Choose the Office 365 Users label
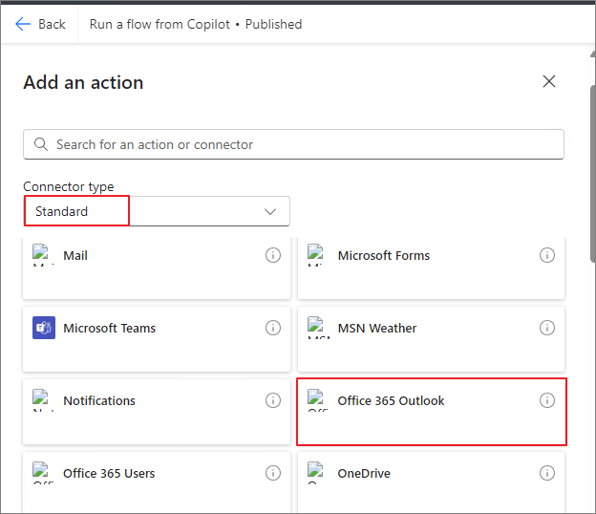 click(109, 473)
